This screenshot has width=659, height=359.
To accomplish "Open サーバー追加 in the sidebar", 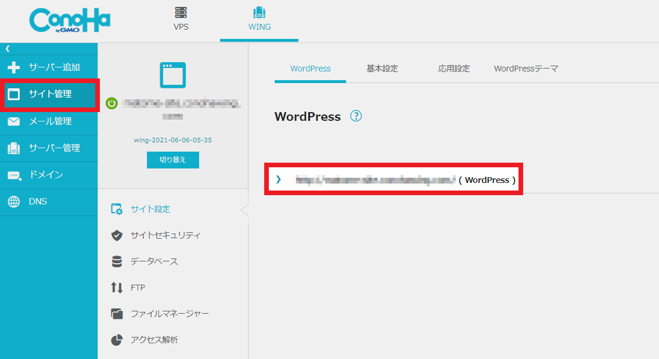I will coord(49,67).
